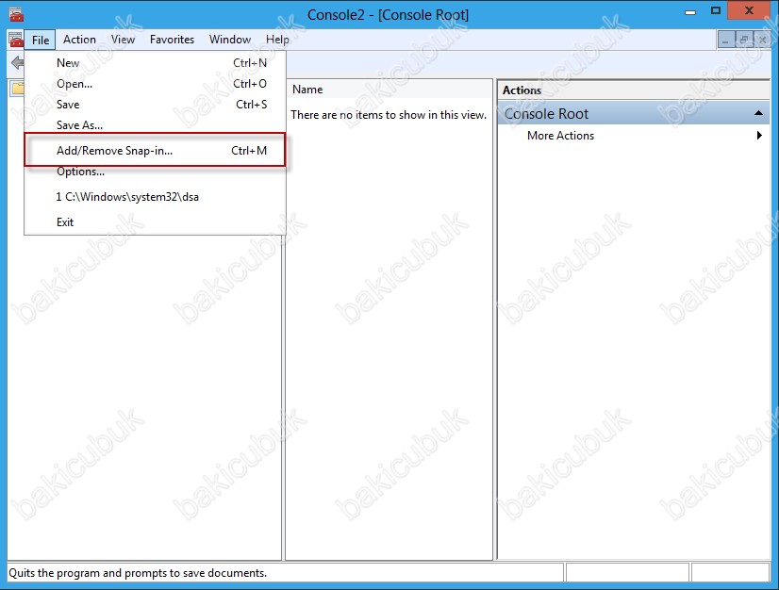Open the Favorites menu

(x=172, y=40)
